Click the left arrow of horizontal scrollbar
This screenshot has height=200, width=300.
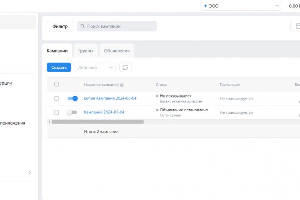pyautogui.click(x=49, y=122)
